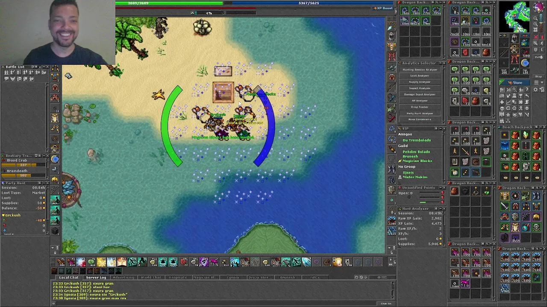The height and width of the screenshot is (307, 547).
Task: Use action bar slot showing 158
Action: [348, 263]
